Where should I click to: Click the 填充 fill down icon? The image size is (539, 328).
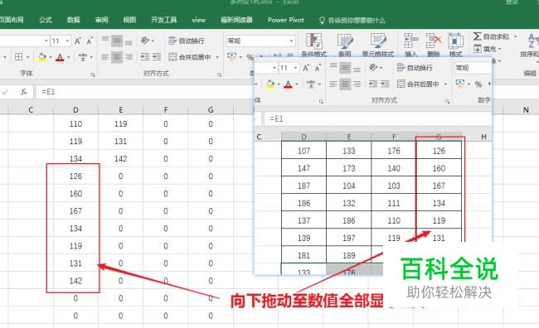coord(477,49)
